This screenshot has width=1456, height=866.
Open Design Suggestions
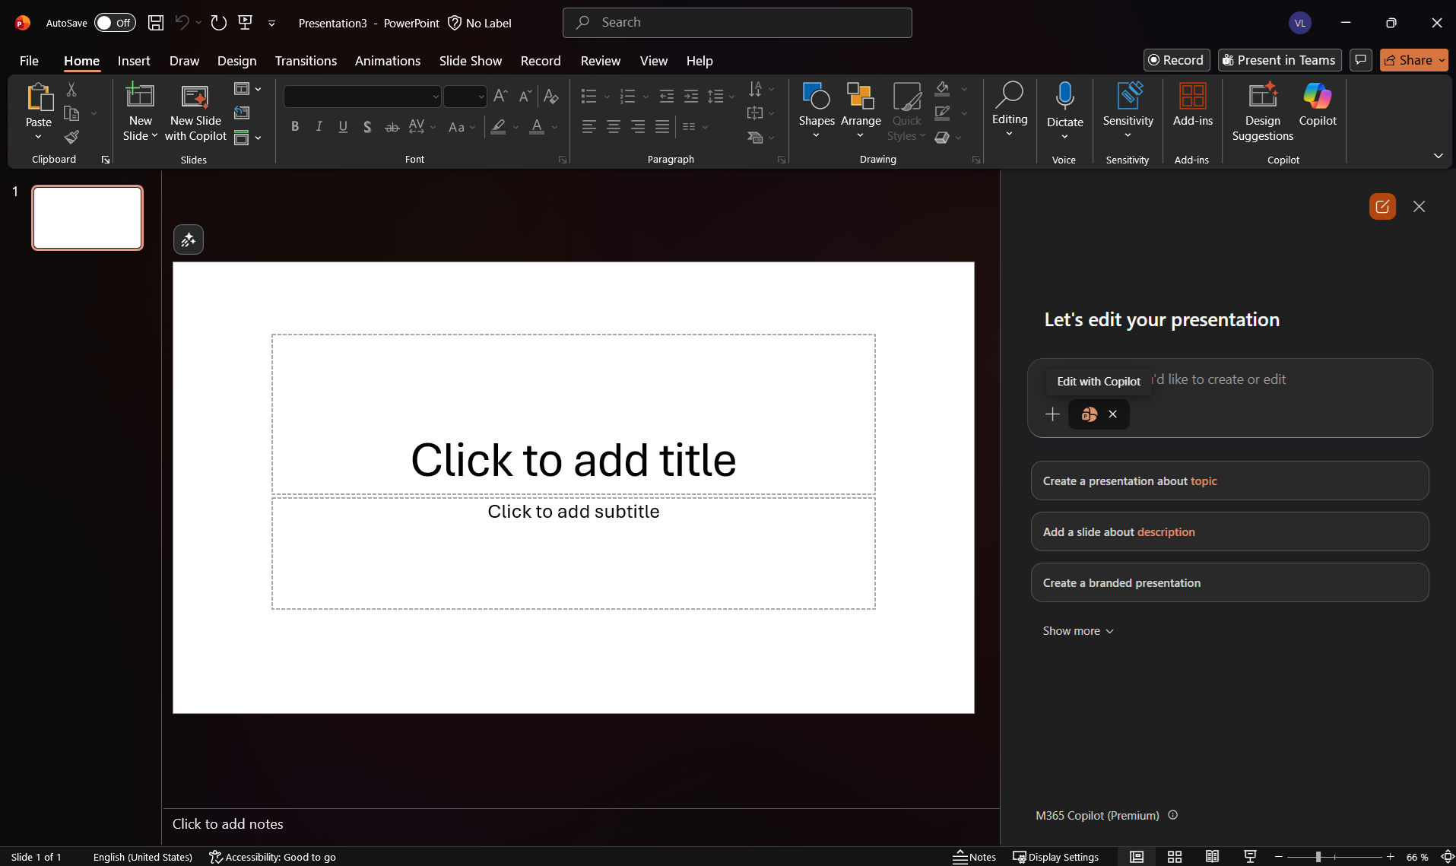point(1262,112)
